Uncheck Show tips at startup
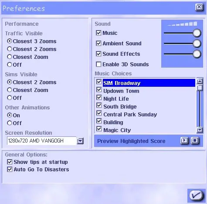 (x=10, y=162)
